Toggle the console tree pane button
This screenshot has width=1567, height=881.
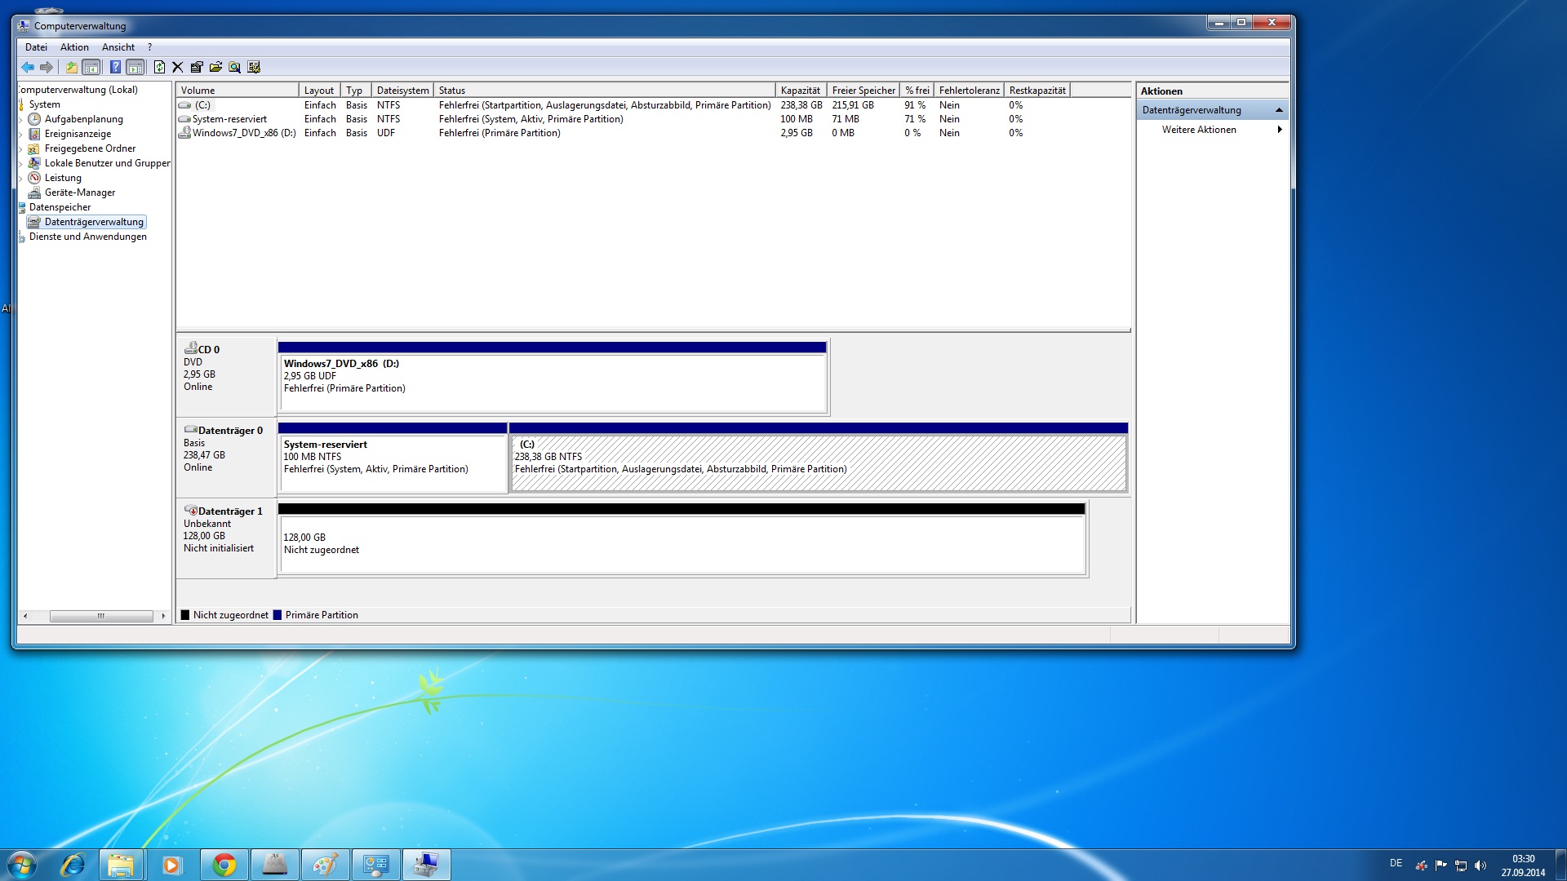[91, 67]
